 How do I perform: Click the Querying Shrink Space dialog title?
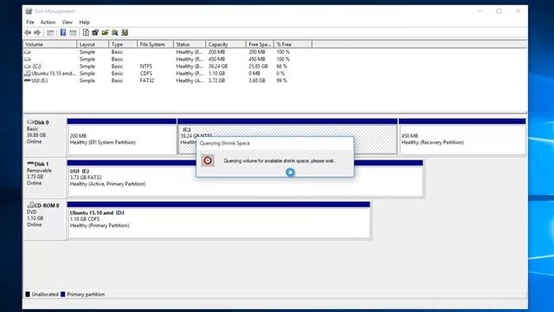pyautogui.click(x=225, y=143)
